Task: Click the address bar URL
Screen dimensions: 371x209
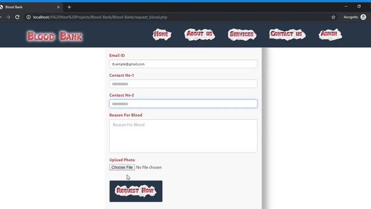Action: coord(100,17)
